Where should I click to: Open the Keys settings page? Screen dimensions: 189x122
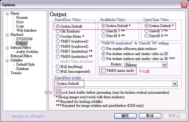[20, 22]
